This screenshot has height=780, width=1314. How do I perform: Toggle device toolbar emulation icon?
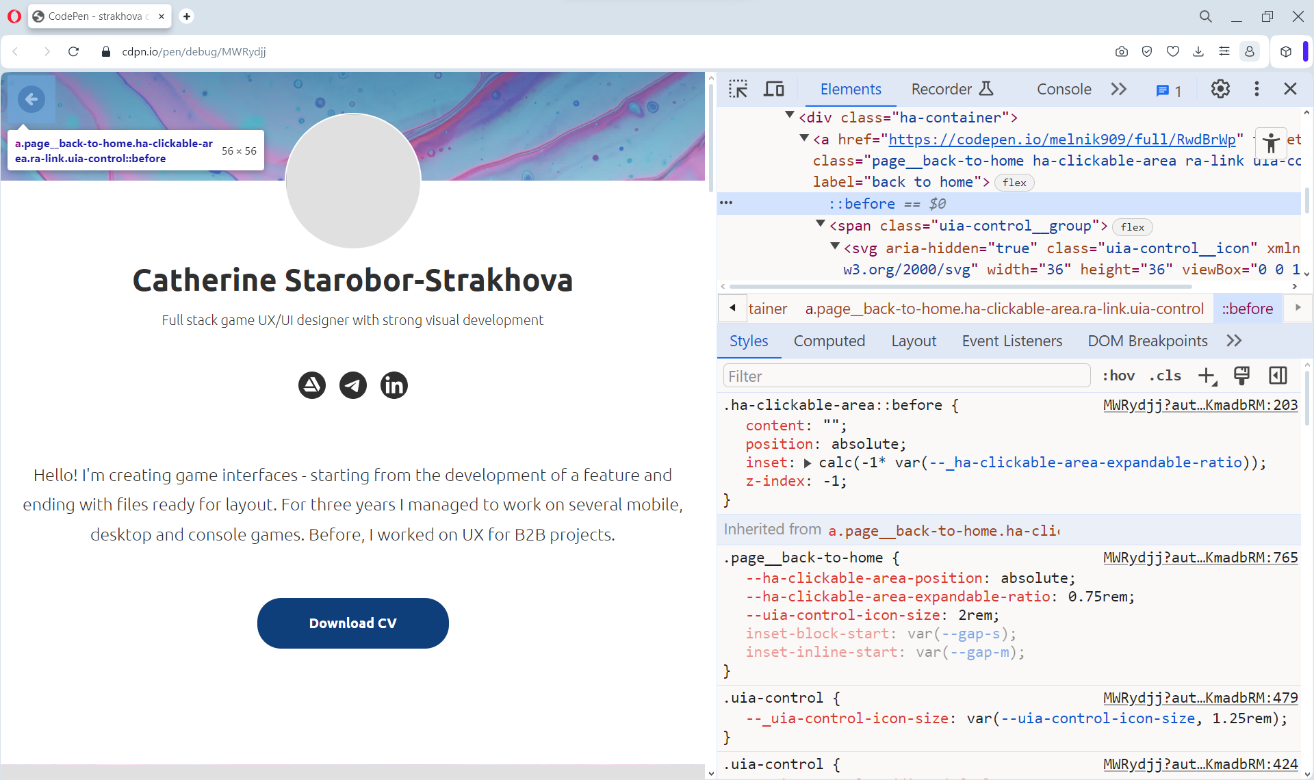click(x=774, y=89)
